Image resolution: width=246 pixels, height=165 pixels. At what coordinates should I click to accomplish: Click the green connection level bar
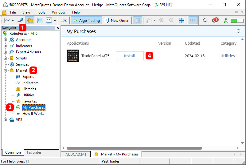[x=237, y=21]
